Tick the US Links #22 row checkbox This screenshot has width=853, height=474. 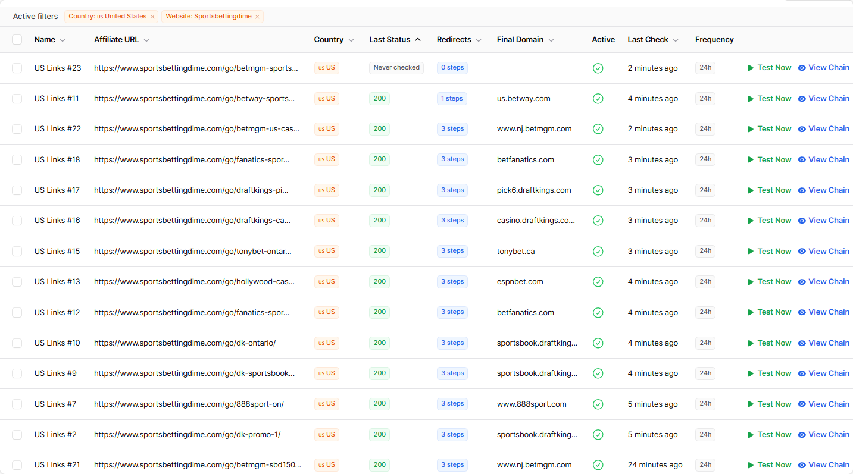click(17, 129)
